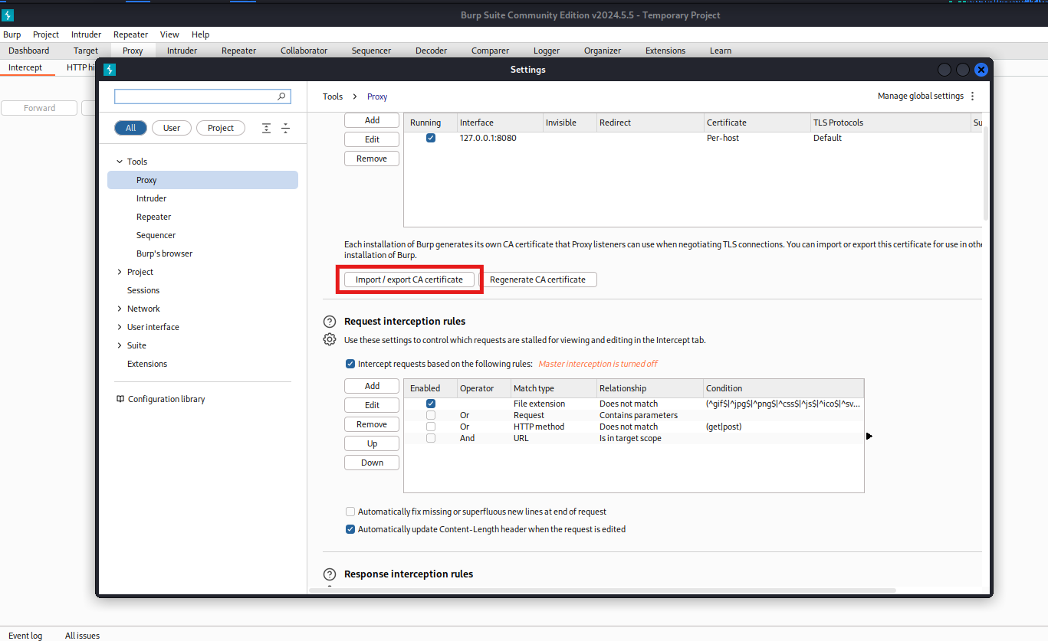
Task: Expand the Network tree node
Action: coord(120,309)
